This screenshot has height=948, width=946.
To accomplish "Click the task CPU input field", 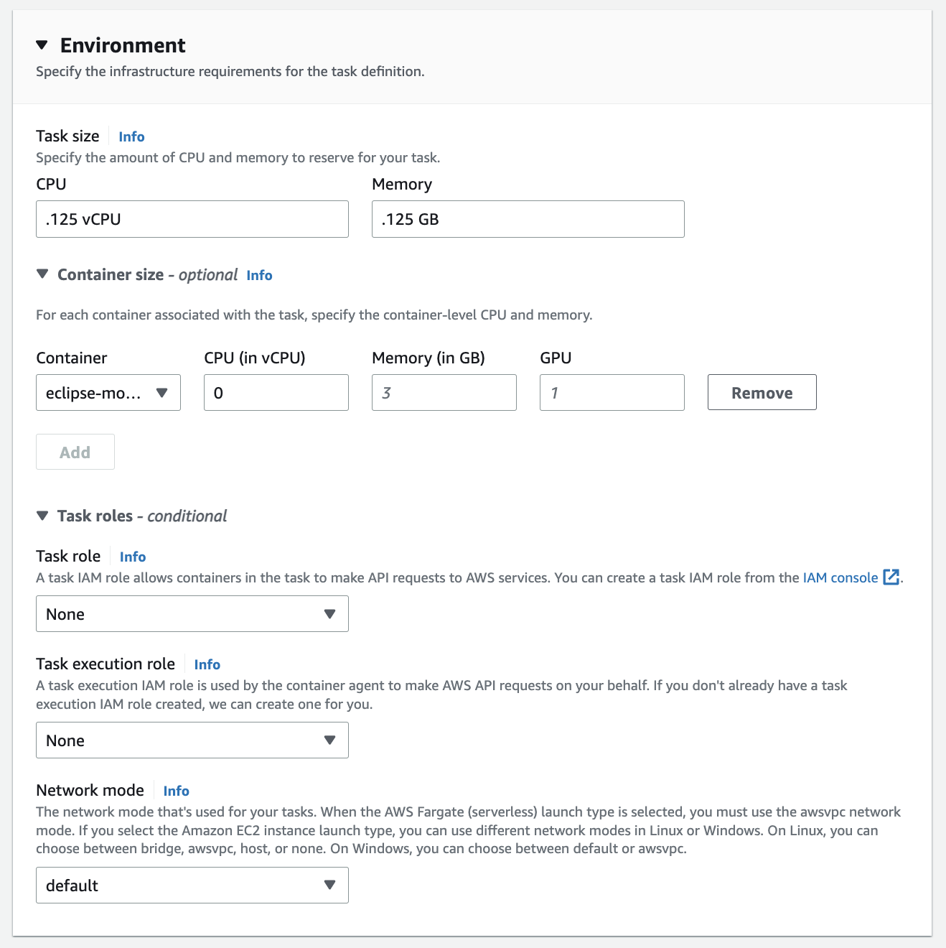I will (192, 219).
